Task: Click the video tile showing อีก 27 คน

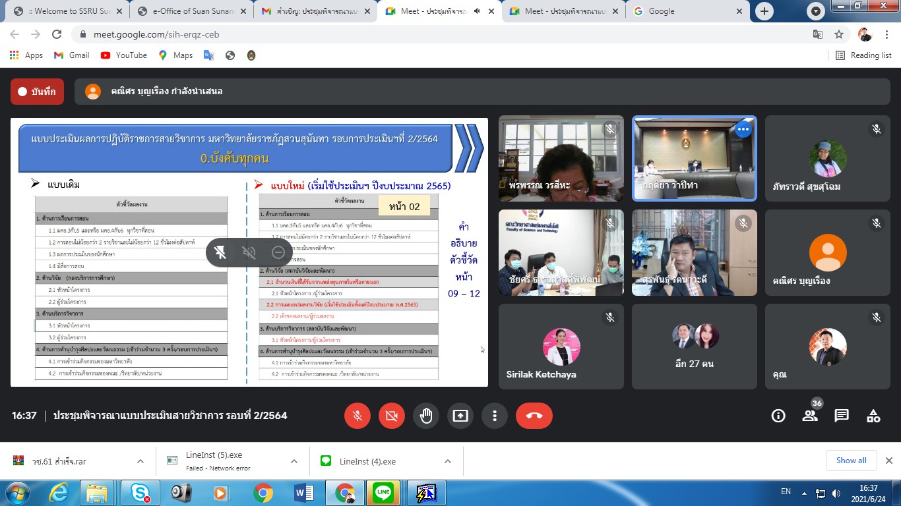Action: [x=695, y=346]
